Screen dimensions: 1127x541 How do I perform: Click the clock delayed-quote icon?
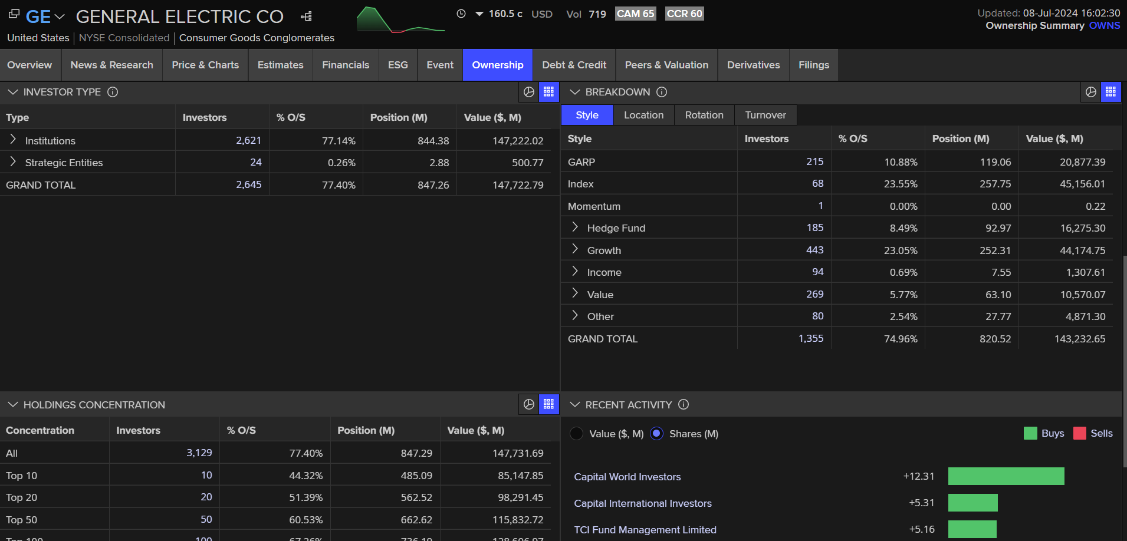point(461,14)
